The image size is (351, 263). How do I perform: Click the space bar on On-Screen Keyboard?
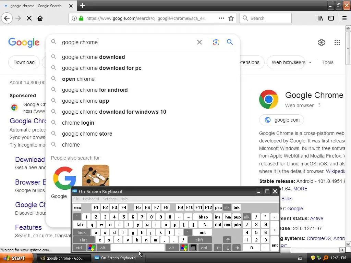click(x=138, y=248)
